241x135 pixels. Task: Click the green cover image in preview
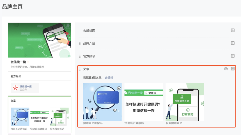point(40,40)
